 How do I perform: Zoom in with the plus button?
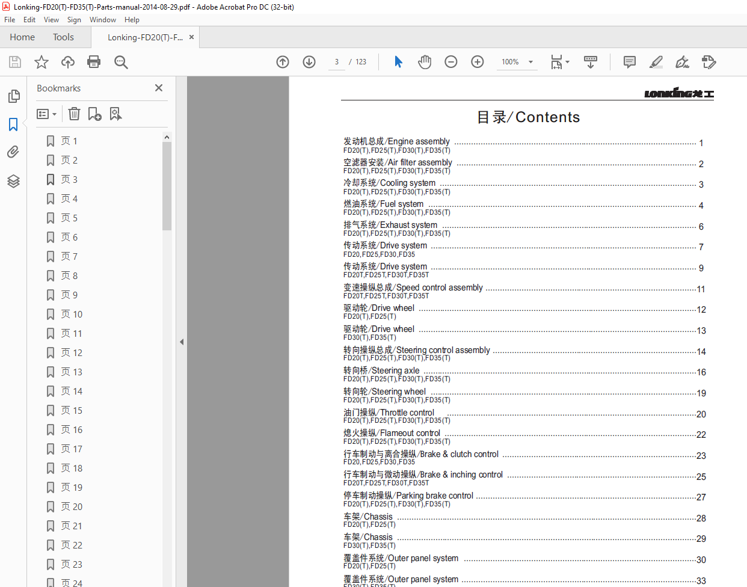coord(478,62)
